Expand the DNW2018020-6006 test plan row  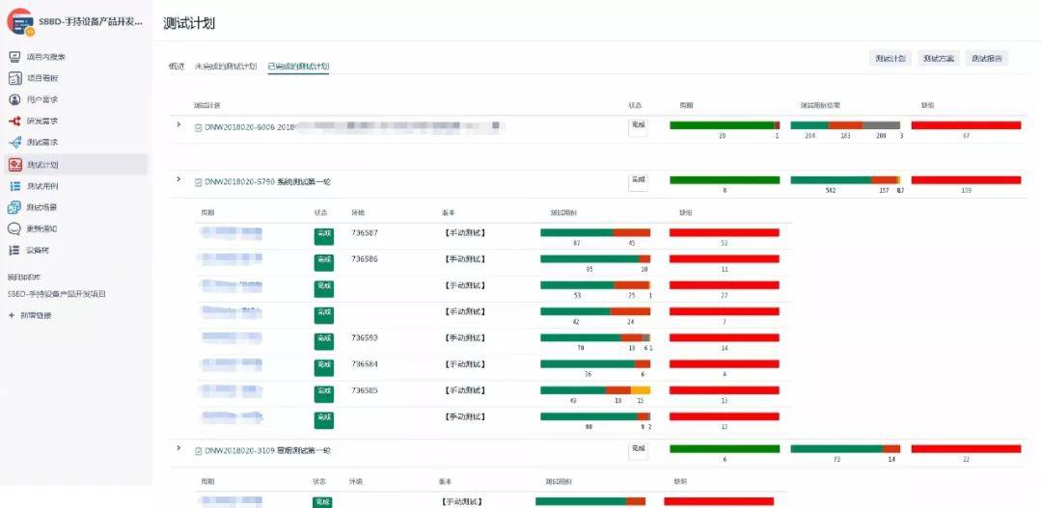click(x=178, y=124)
